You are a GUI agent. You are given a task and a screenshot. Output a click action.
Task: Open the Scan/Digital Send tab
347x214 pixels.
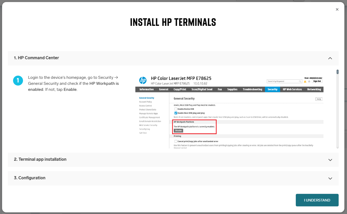(x=202, y=89)
